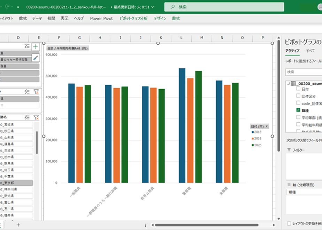Viewport: 322px width, 230px height.
Task: Toggle multi-select on the middle slicer
Action: coord(27,92)
